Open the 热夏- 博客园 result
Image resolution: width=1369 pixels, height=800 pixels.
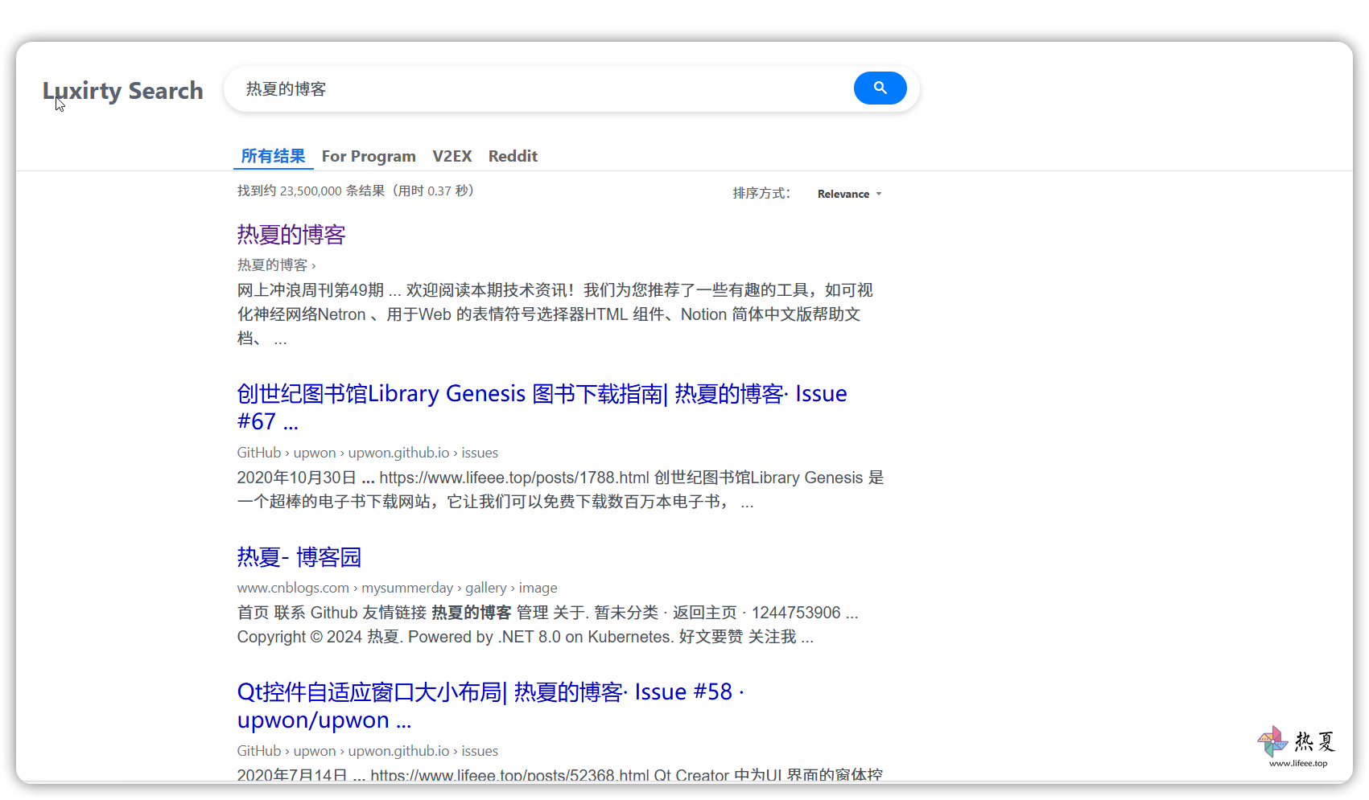pyautogui.click(x=299, y=557)
